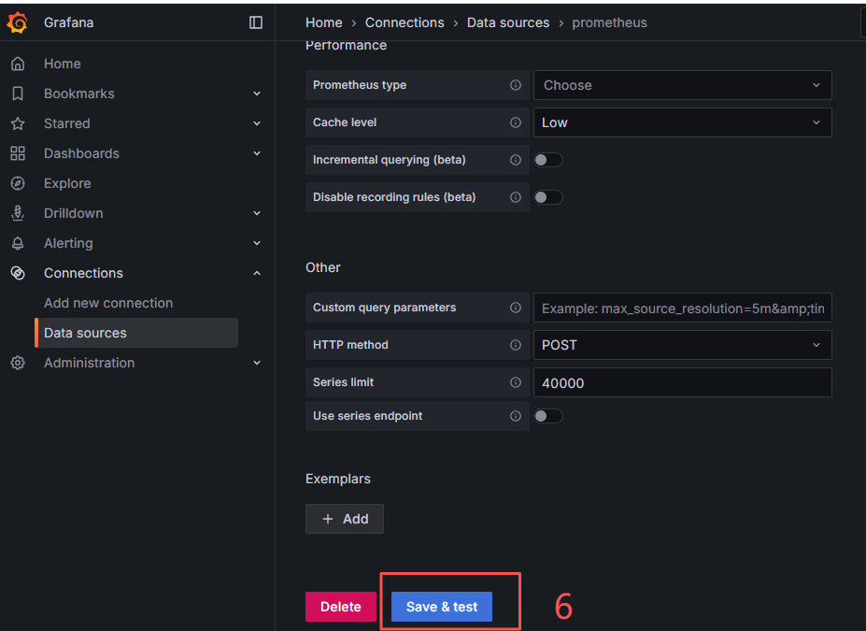Click the red Delete button
The height and width of the screenshot is (631, 866).
pos(341,607)
